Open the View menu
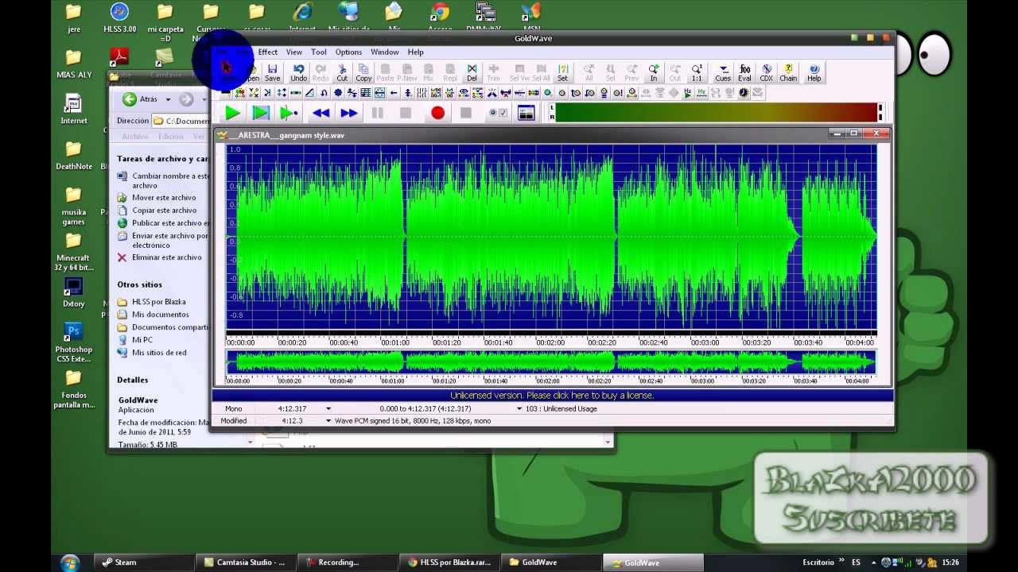Viewport: 1018px width, 572px height. pos(293,52)
